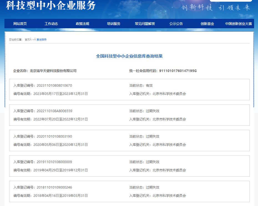Viewport: 258px width, 206px height.
Task: Click 北京市科学技术委员会 in the 2020 record
Action: pyautogui.click(x=169, y=145)
